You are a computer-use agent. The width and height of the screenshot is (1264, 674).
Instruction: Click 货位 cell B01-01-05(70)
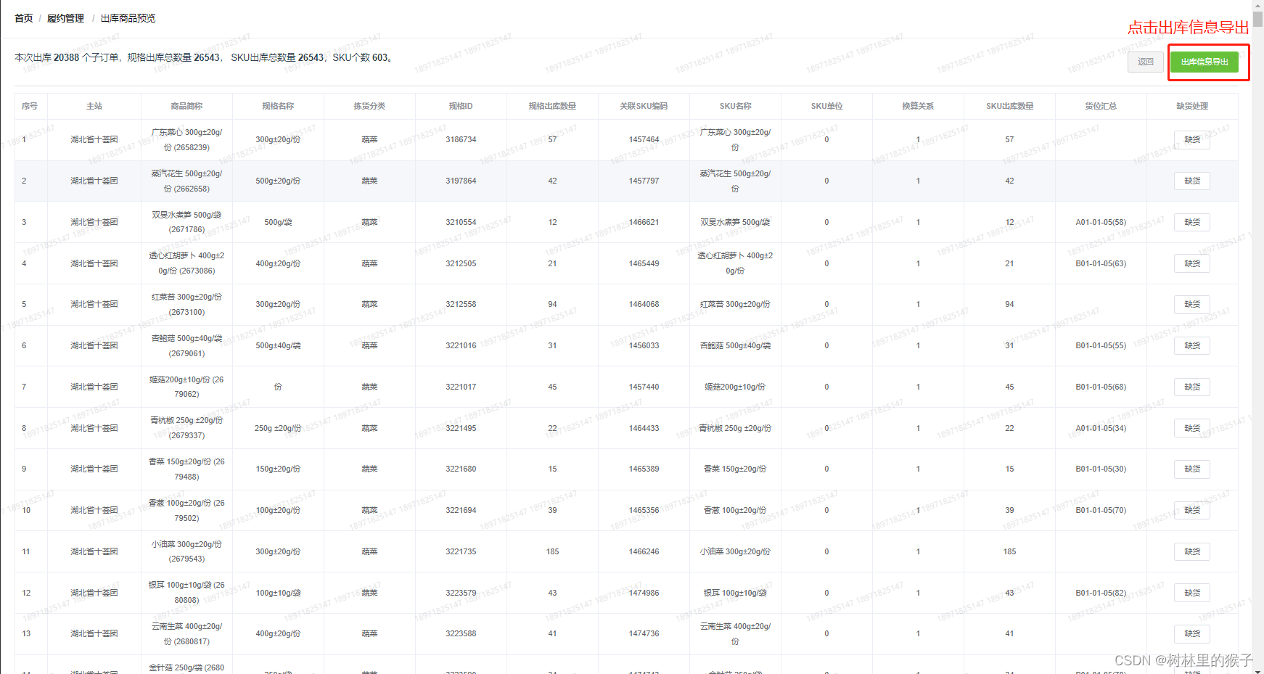click(1101, 510)
